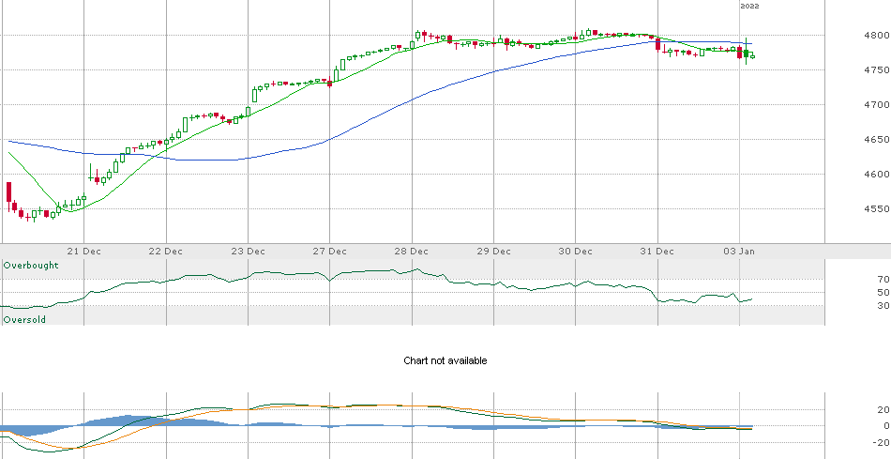Viewport: 891px width, 459px height.
Task: Click the 21 Dec date label
Action: tap(84, 251)
